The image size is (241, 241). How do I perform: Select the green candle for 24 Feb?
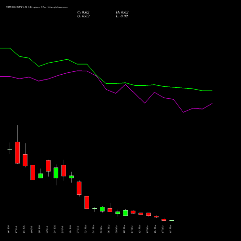56,173
